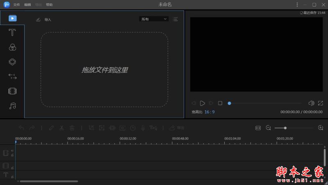Screen dimensions: 328x185
Task: Step to next frame
Action: point(211,103)
